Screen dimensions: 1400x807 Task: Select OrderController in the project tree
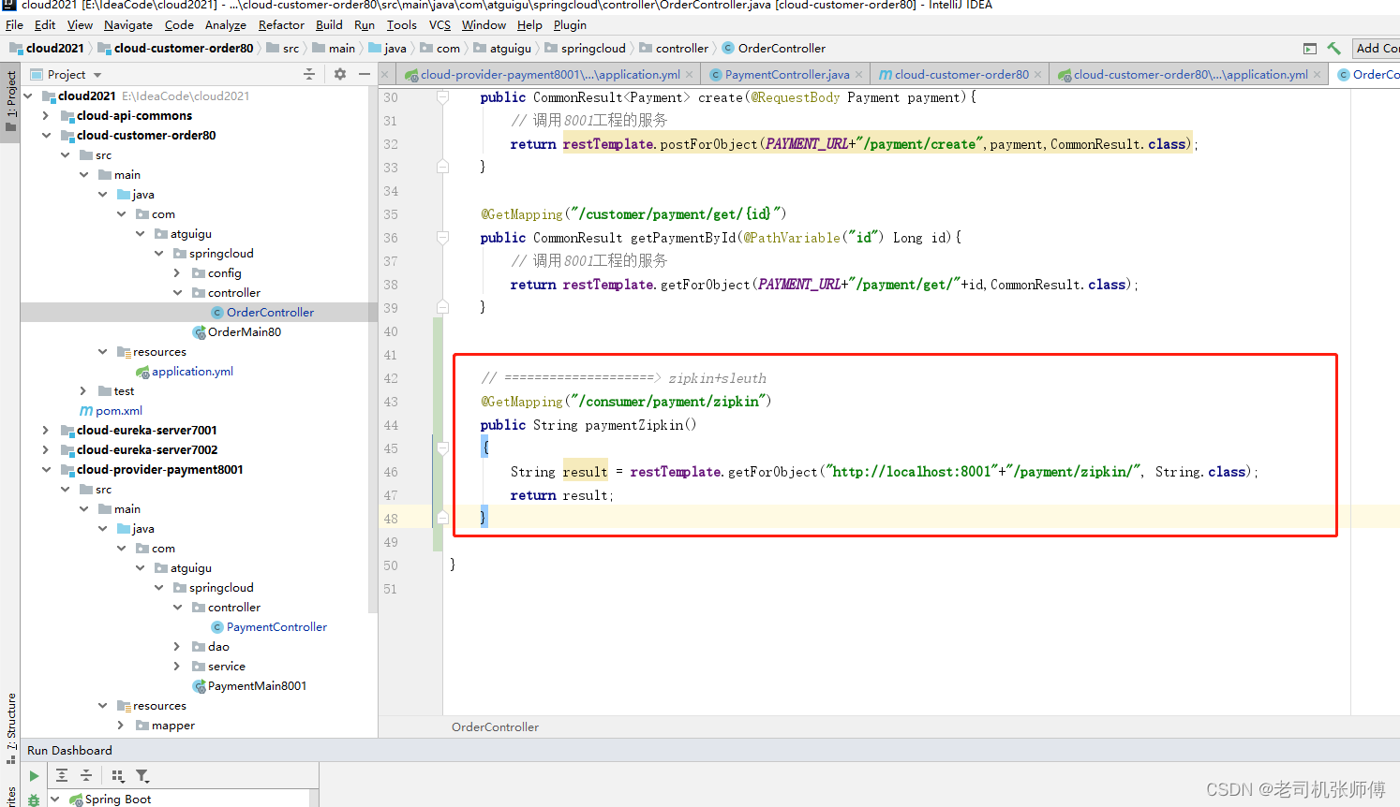coord(270,312)
